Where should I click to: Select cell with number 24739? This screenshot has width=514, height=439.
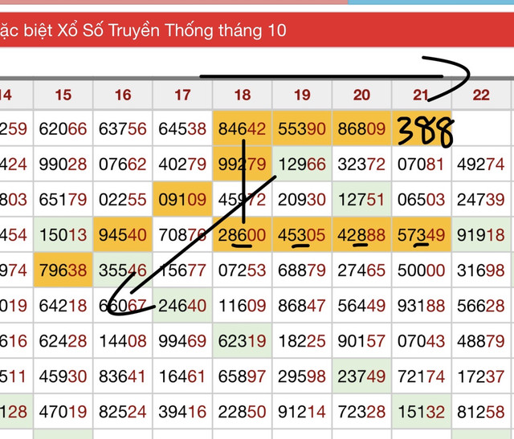481,199
